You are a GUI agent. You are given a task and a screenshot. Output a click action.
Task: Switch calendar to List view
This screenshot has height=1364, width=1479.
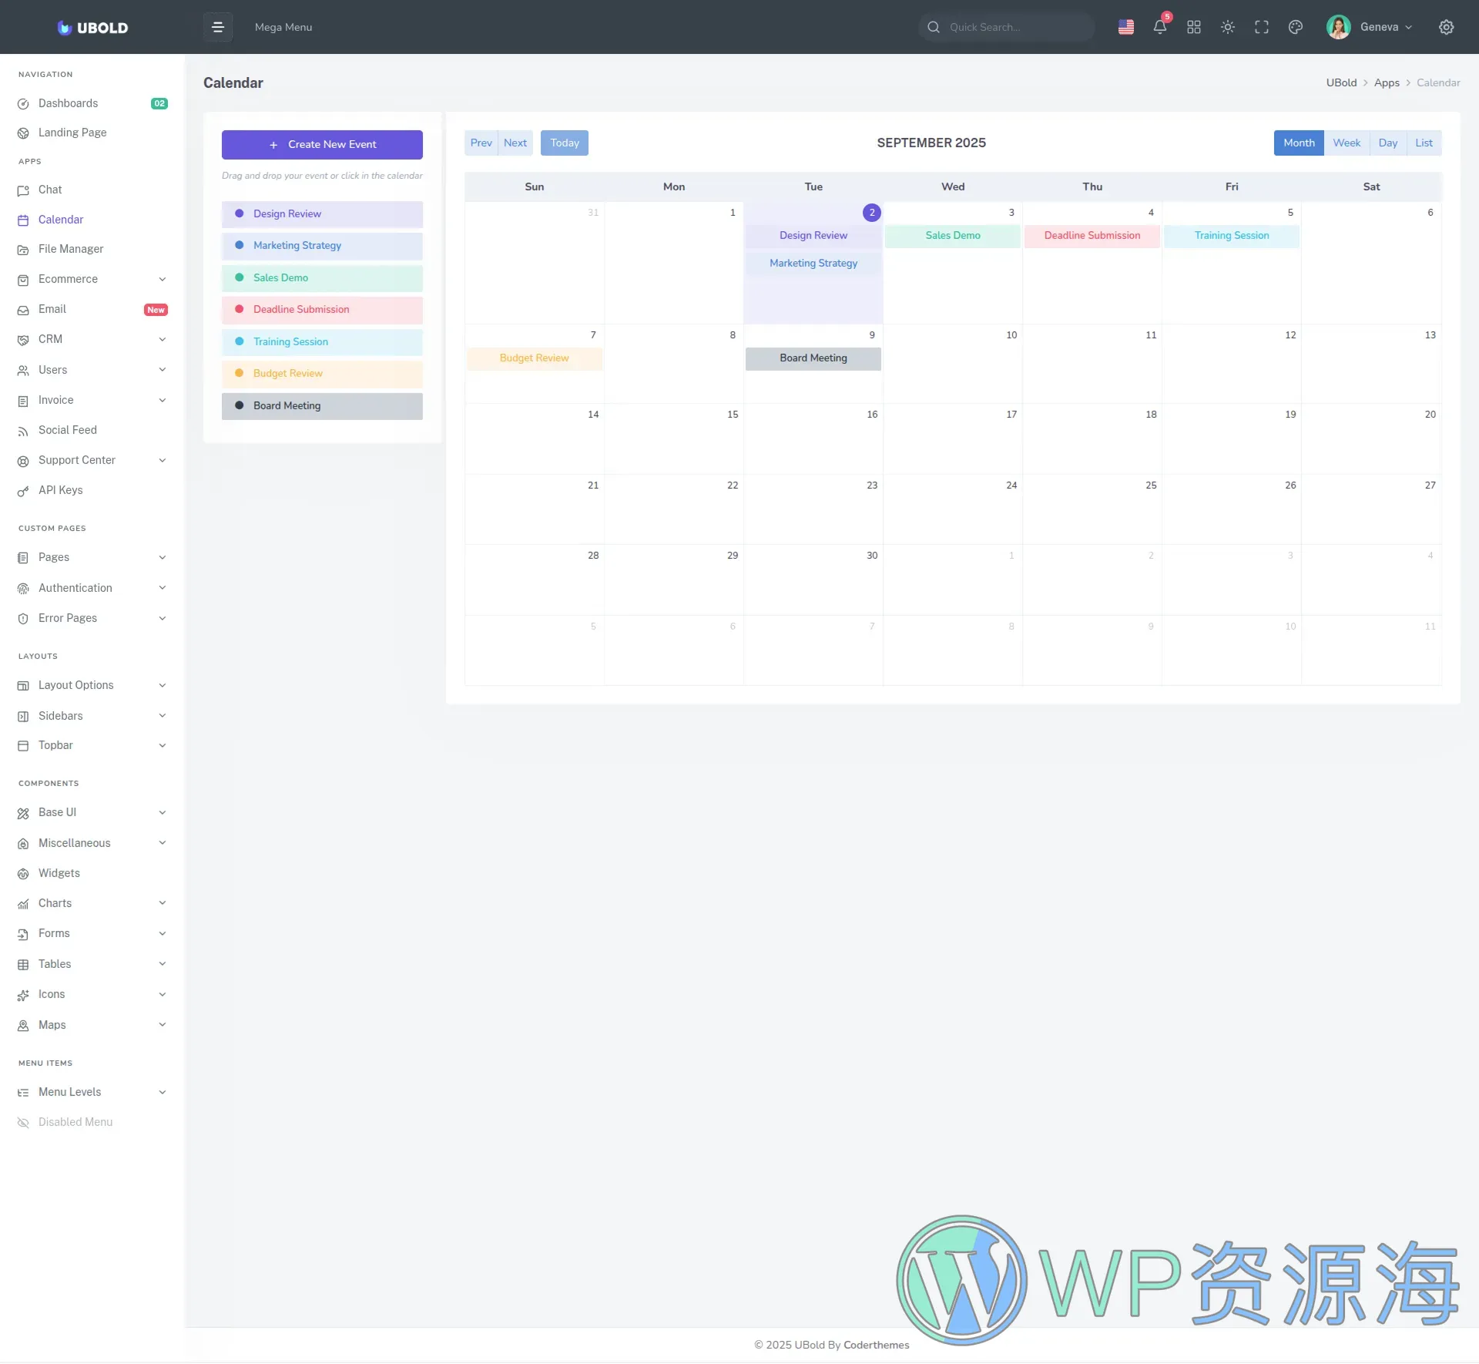[1424, 143]
